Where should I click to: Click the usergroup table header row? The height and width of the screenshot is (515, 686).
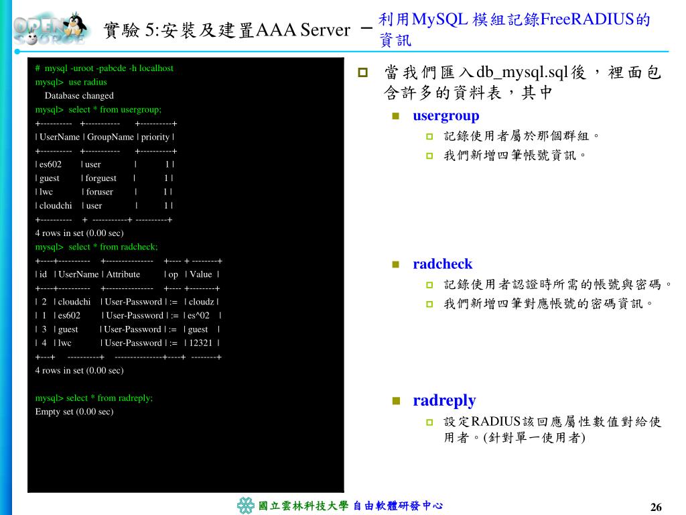(105, 137)
